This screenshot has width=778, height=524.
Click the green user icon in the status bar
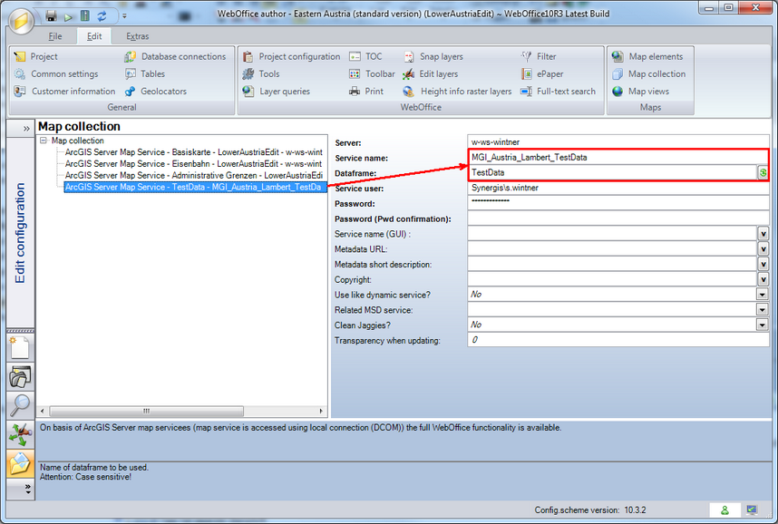pos(724,510)
